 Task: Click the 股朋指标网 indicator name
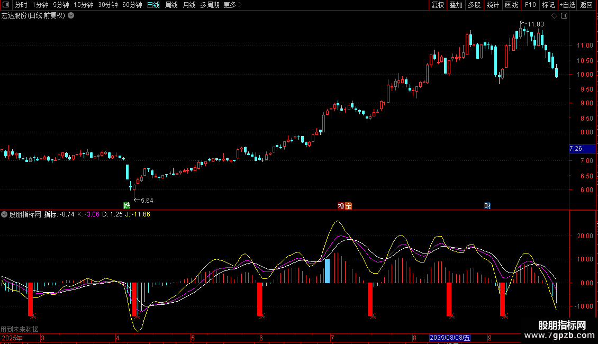pos(25,214)
